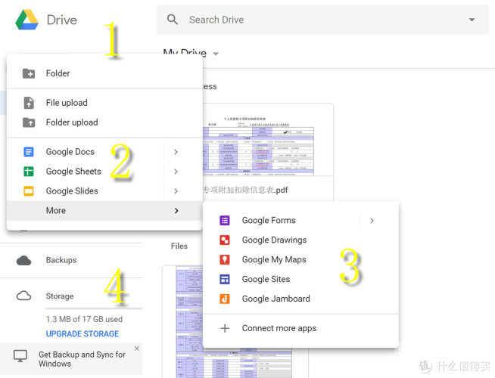The image size is (495, 378).
Task: Dismiss the Backup and Sync banner
Action: 137,349
